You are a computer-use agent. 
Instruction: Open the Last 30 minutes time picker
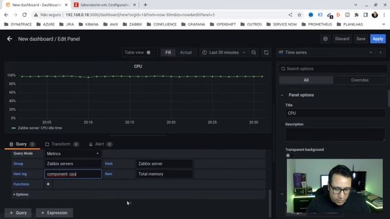pos(224,52)
